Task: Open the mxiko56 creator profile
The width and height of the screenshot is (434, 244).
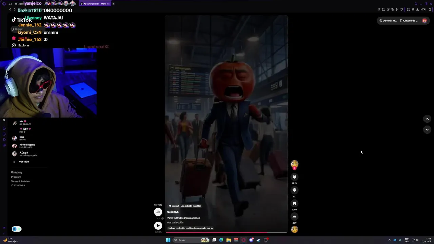Action: pos(173,212)
